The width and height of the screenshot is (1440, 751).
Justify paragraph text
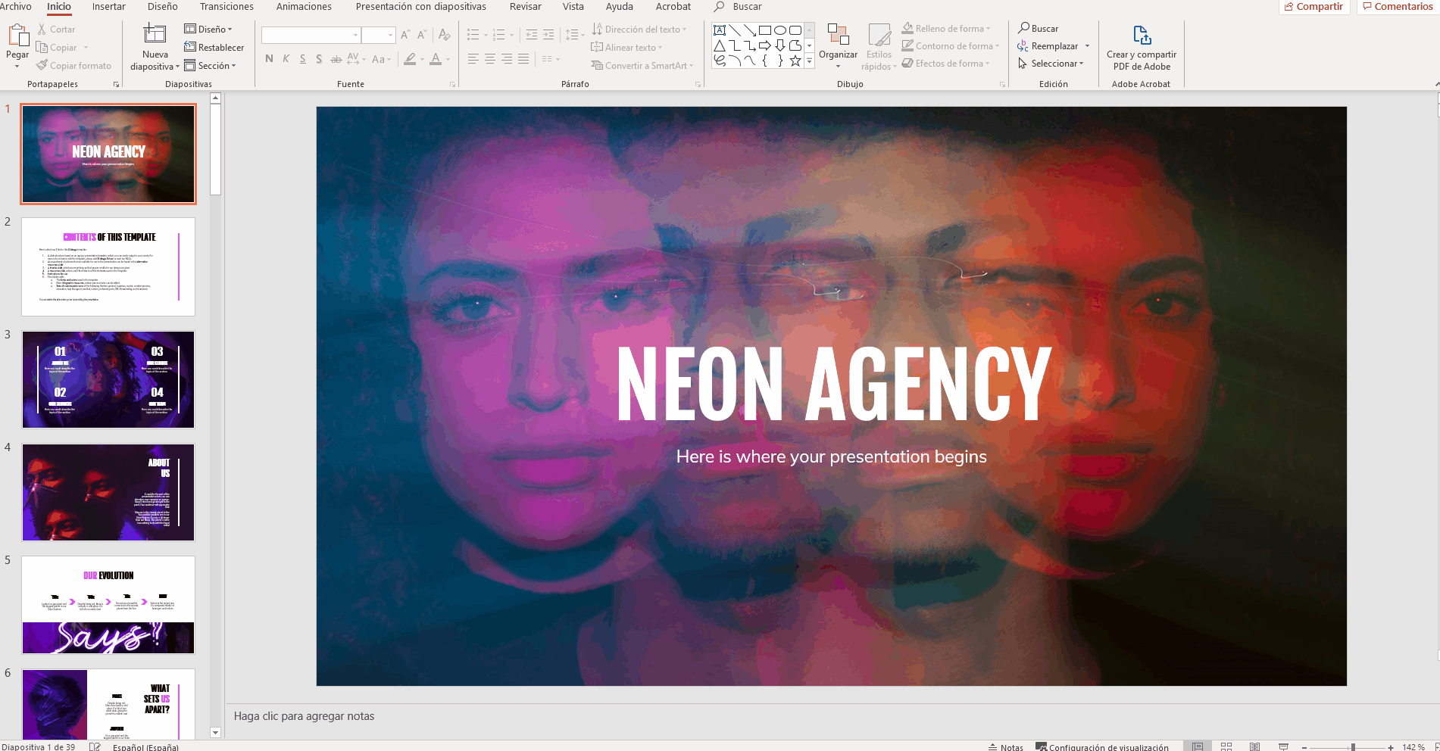523,59
